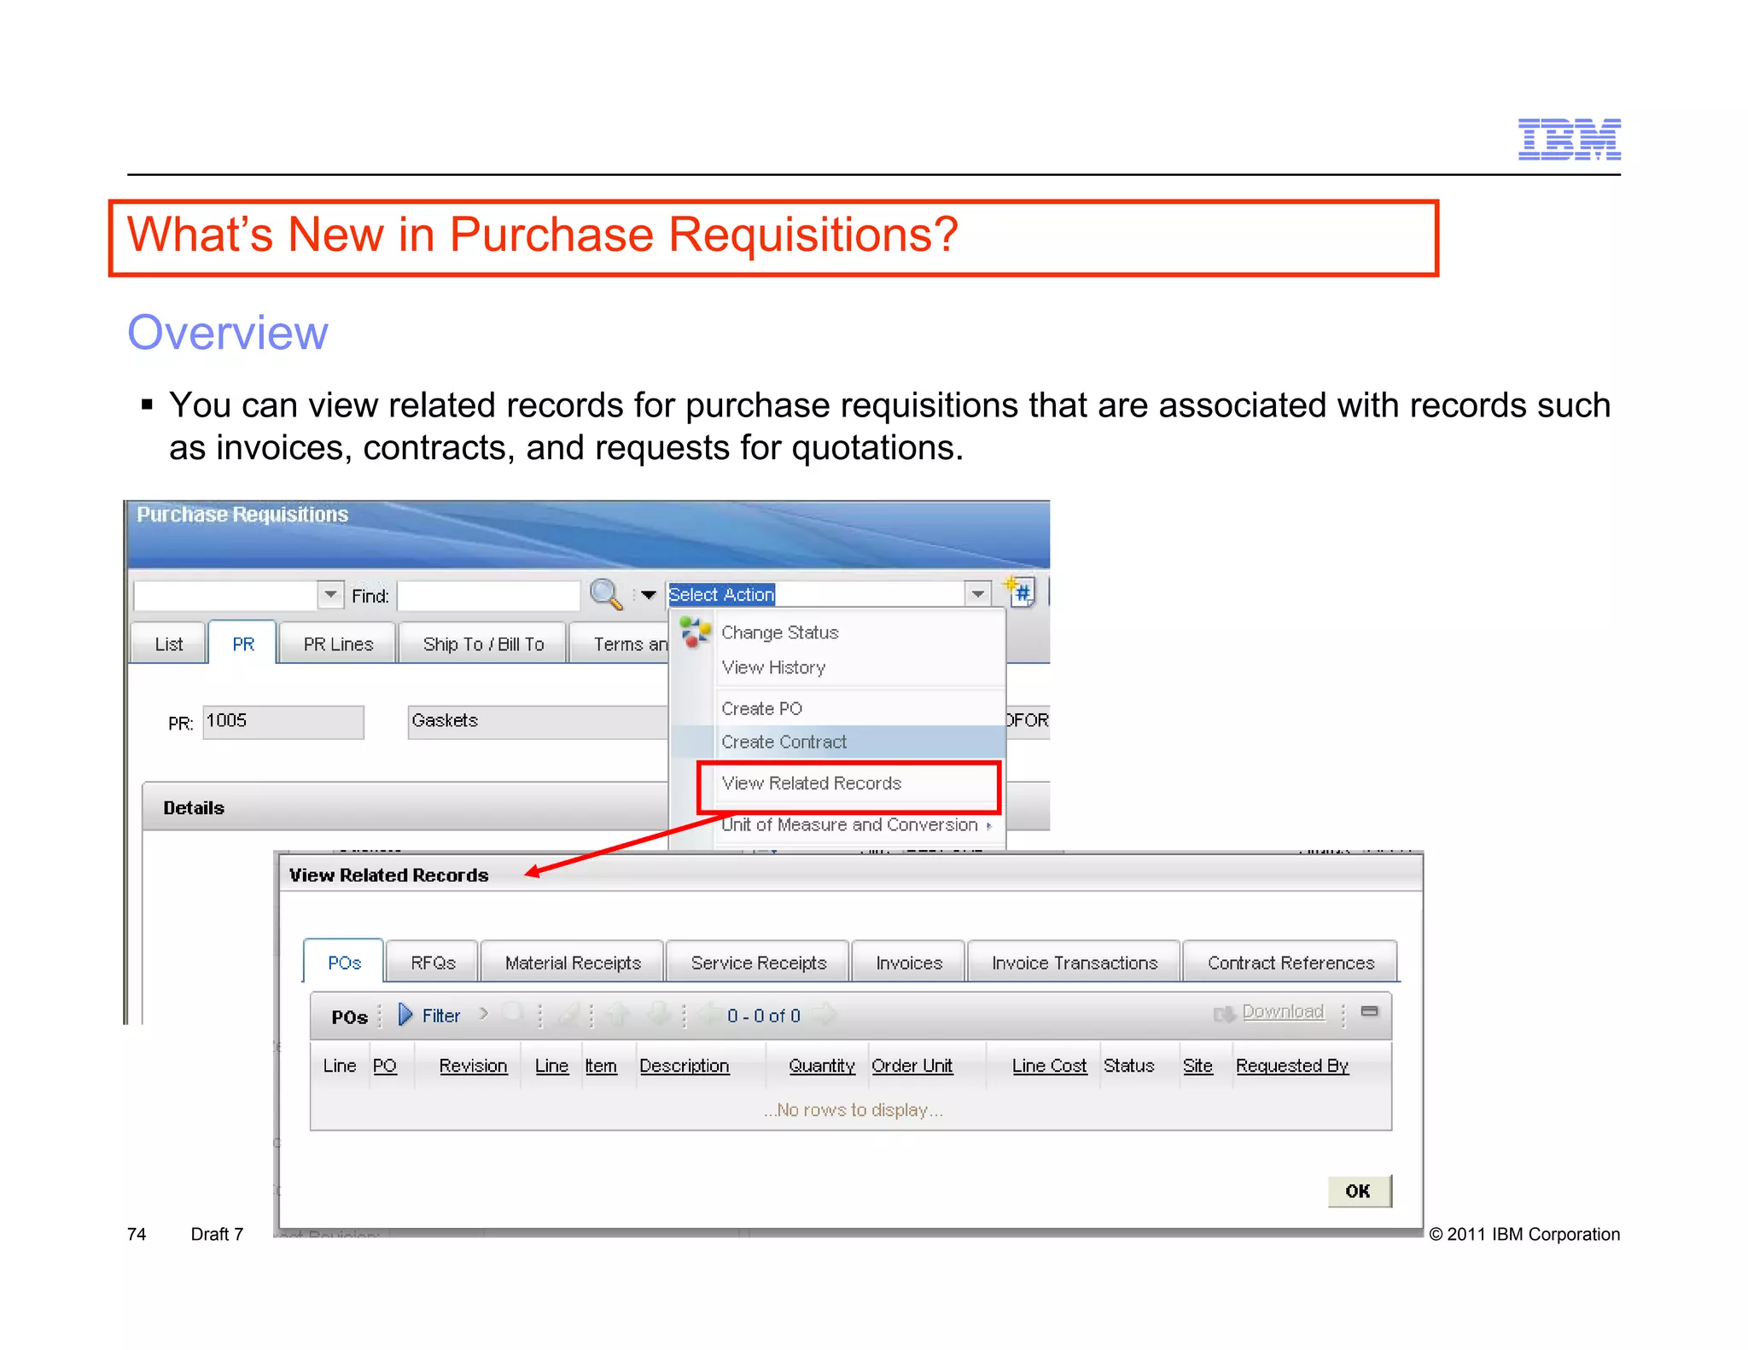This screenshot has height=1350, width=1748.
Task: Open the query dropdown left of Find
Action: click(x=330, y=594)
